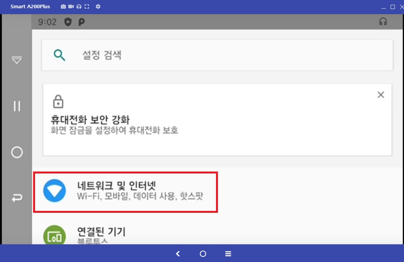Tap the blue Wi-Fi network icon
Screen dimensions: 404x262
[x=54, y=190]
